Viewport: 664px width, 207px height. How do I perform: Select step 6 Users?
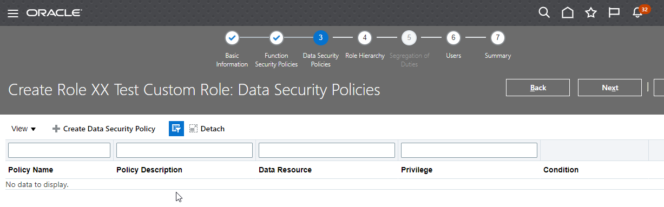453,38
